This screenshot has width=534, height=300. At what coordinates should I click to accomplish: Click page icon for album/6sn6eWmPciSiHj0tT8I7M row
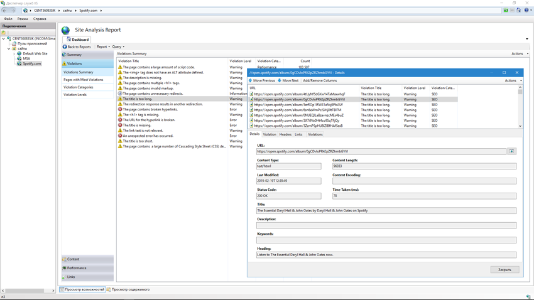pos(251,110)
